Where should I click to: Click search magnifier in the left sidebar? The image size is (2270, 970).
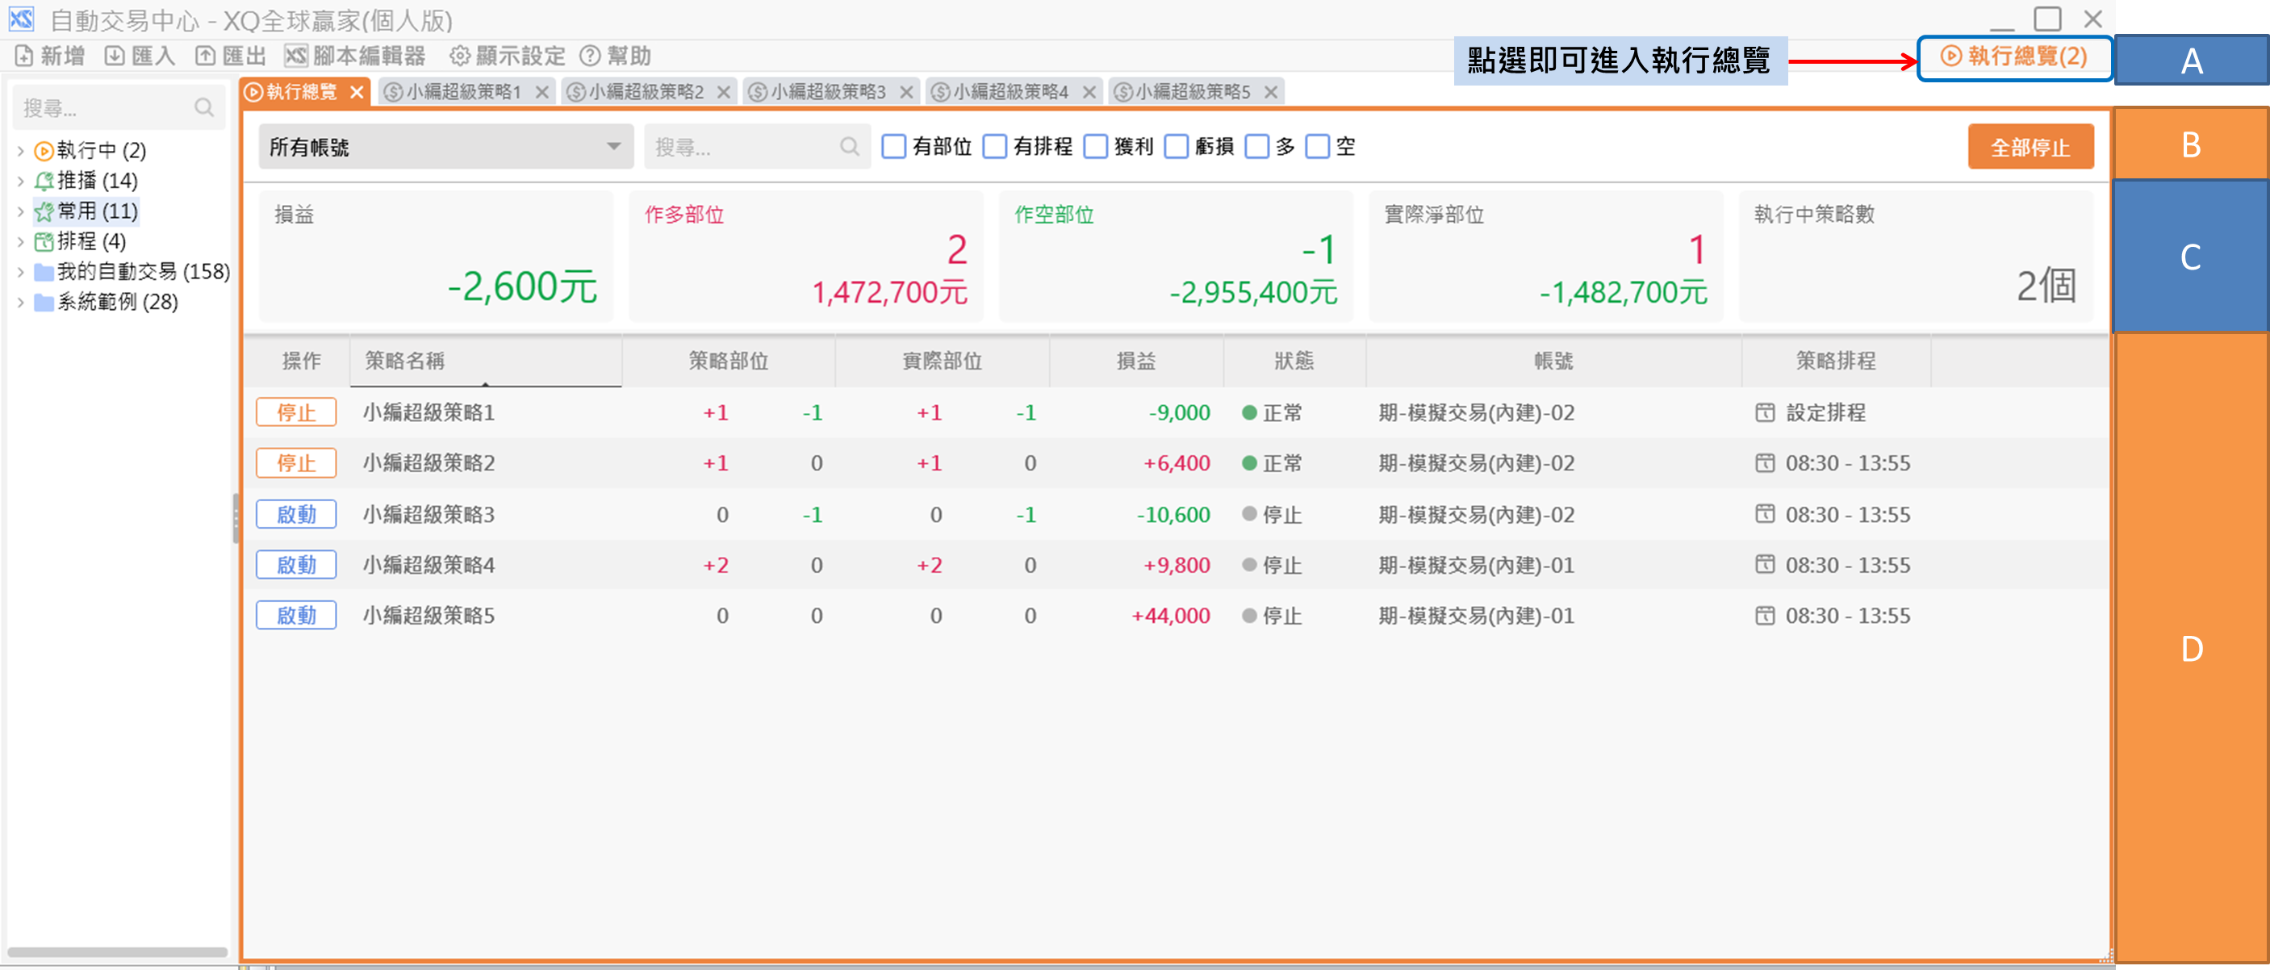(204, 107)
